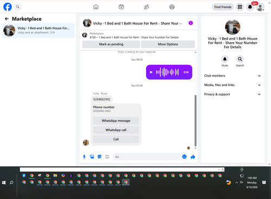Send a thumbs-up like
The image size is (271, 199).
193,157
